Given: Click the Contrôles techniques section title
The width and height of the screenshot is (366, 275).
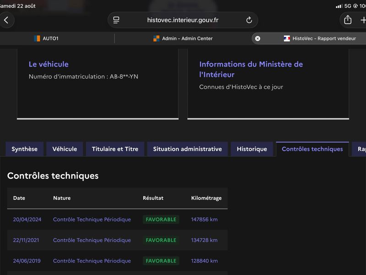Looking at the screenshot, I should pos(53,176).
